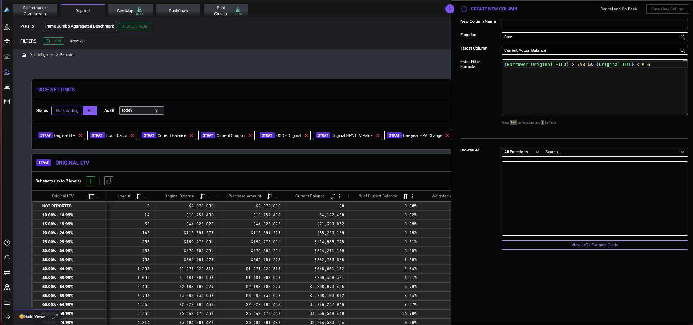Open the help question mark icon in sidebar
Viewport: 693px width, 325px height.
(7, 243)
